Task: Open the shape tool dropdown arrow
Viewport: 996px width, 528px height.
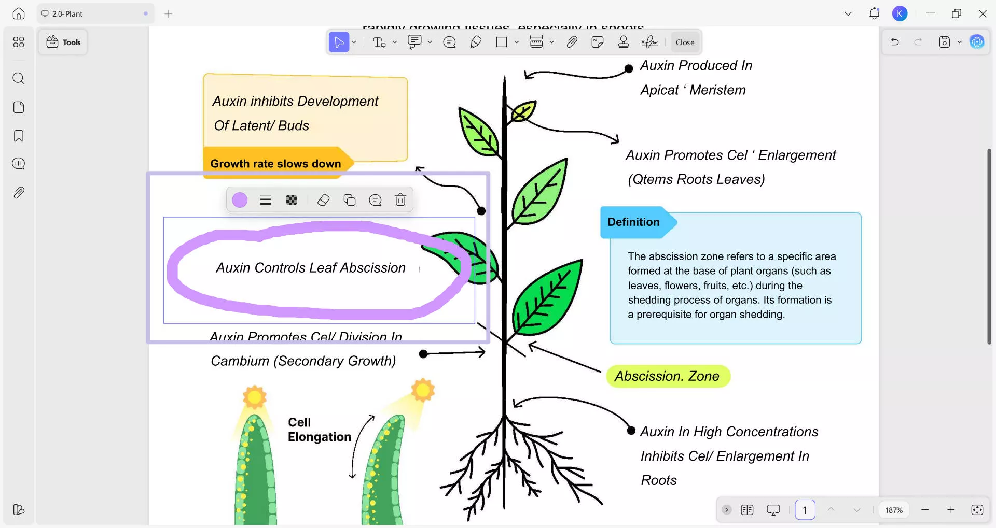Action: coord(517,42)
